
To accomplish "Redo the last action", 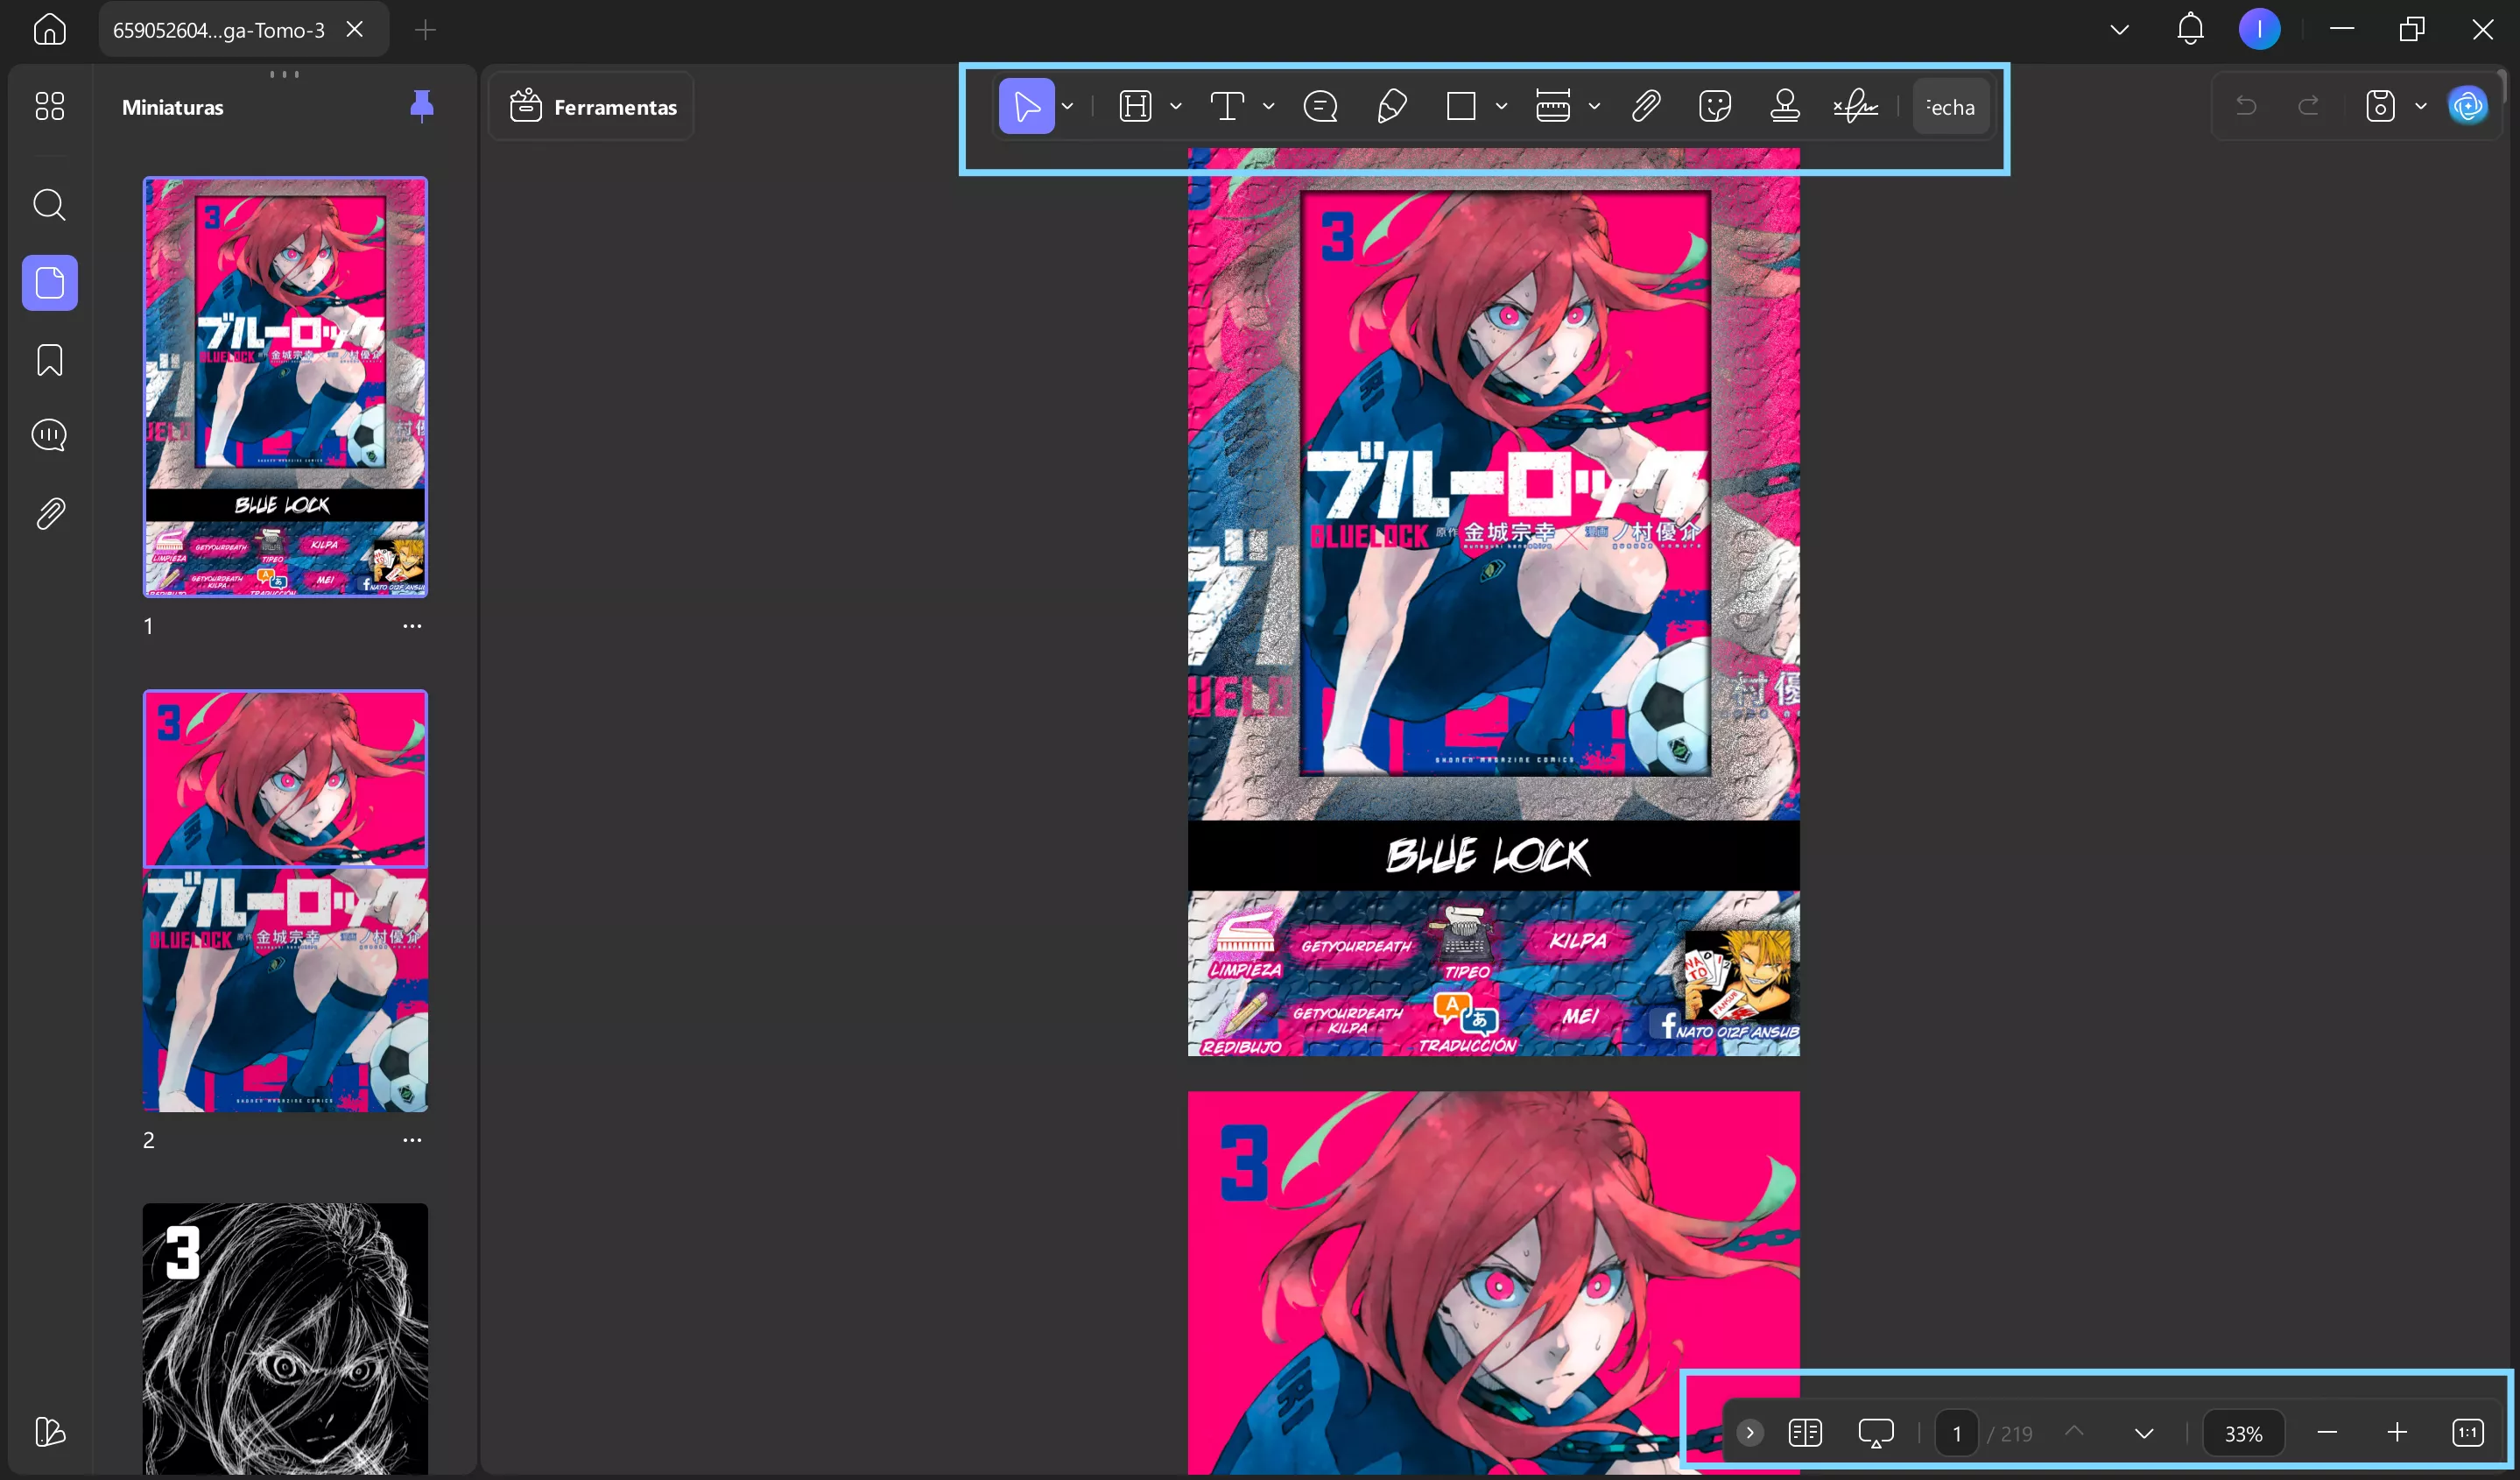I will coord(2308,106).
